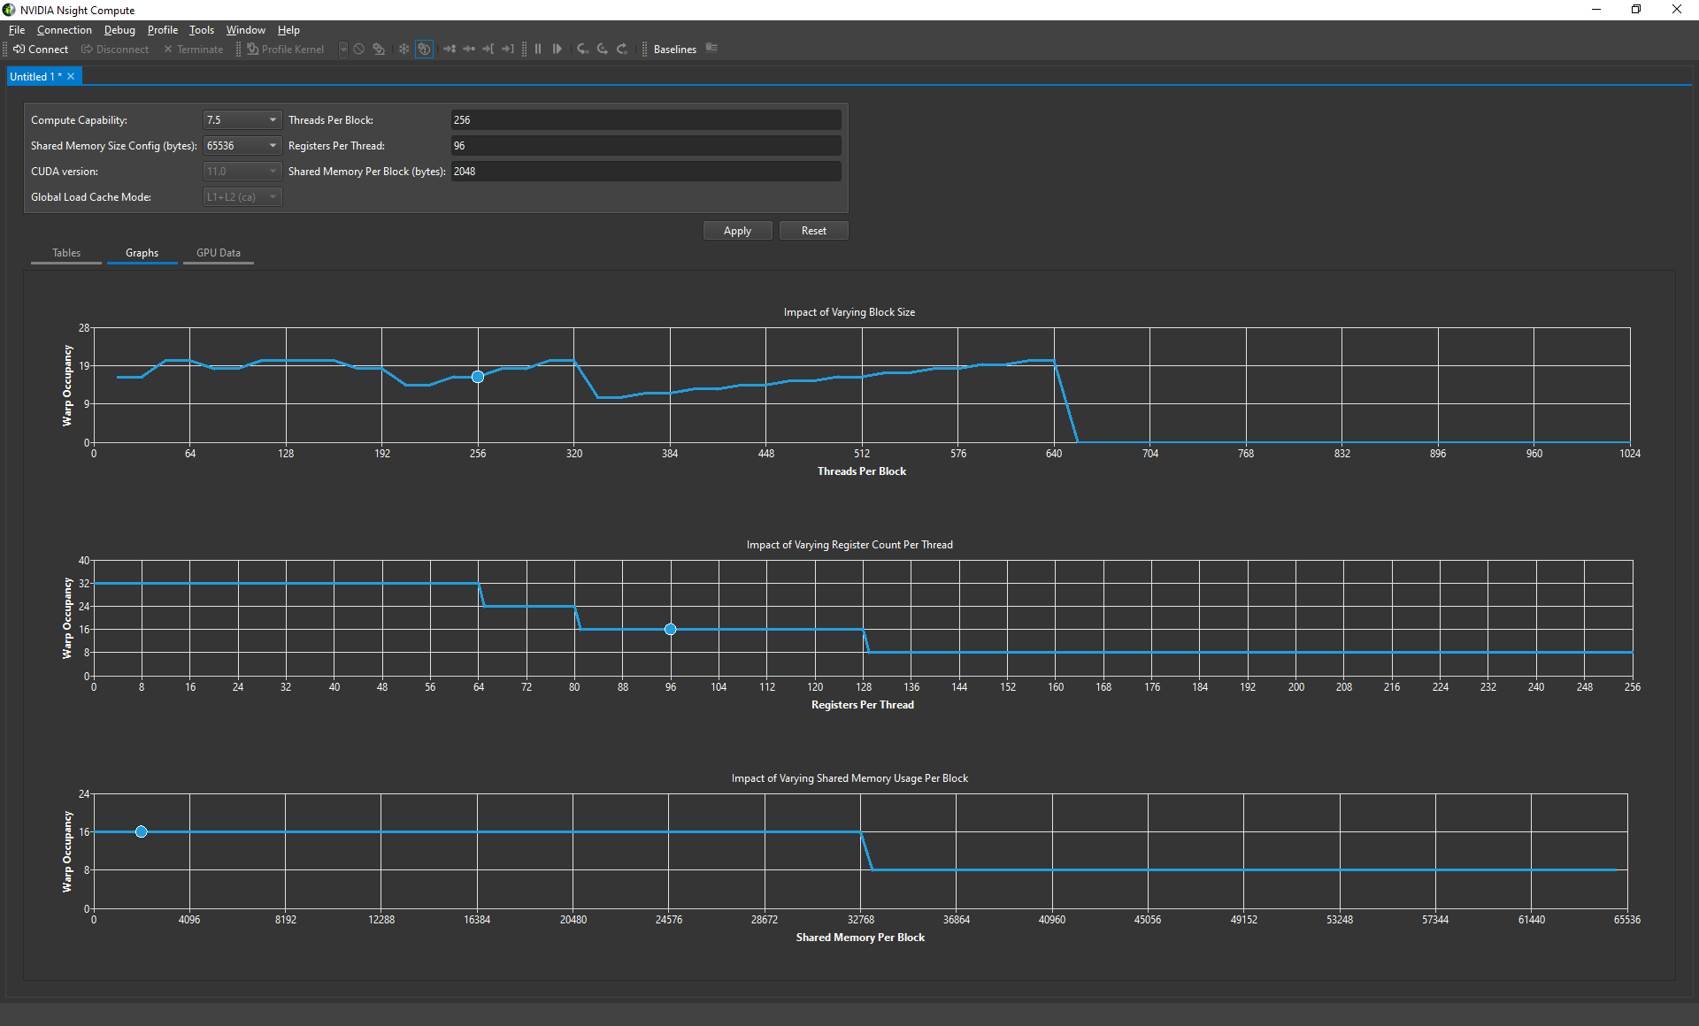Toggle the highlighted auto-profile toolbar icon

[425, 49]
